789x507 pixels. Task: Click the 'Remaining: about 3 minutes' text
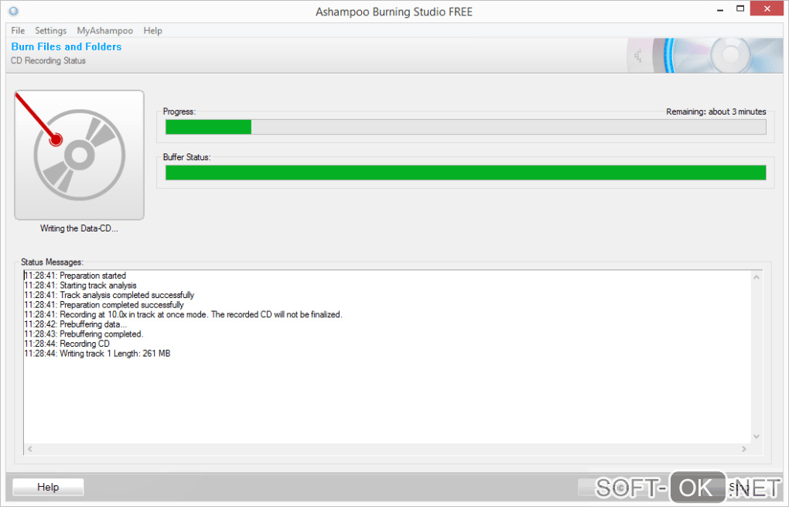coord(716,111)
